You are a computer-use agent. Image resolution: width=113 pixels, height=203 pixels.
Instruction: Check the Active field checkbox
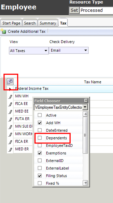40,115
